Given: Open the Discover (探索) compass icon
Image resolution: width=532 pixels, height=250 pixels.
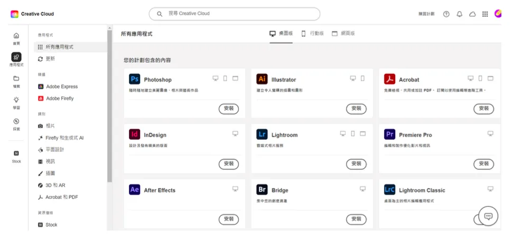Looking at the screenshot, I should click(x=16, y=121).
